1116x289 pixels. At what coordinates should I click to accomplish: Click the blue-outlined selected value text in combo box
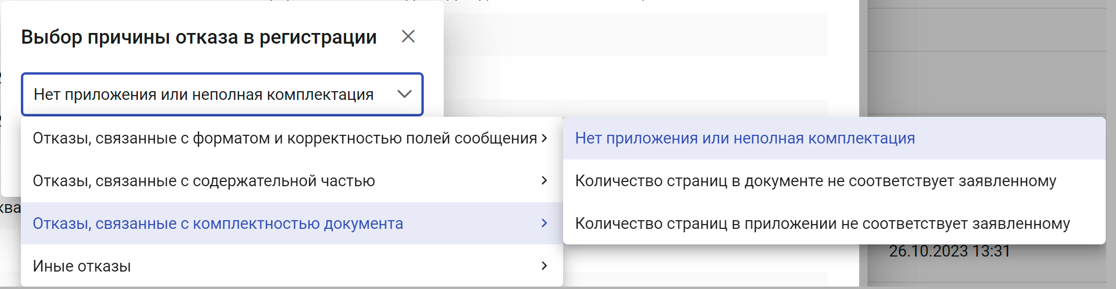click(203, 95)
